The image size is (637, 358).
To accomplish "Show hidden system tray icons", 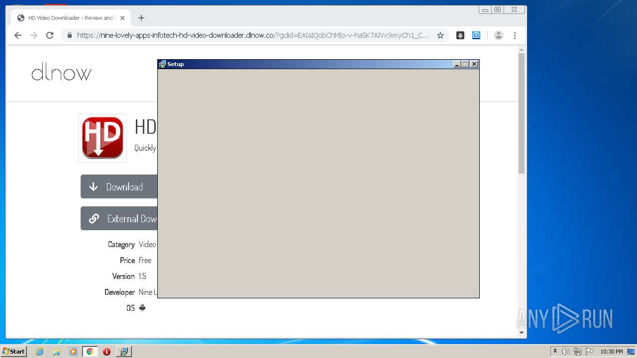I will click(x=555, y=352).
